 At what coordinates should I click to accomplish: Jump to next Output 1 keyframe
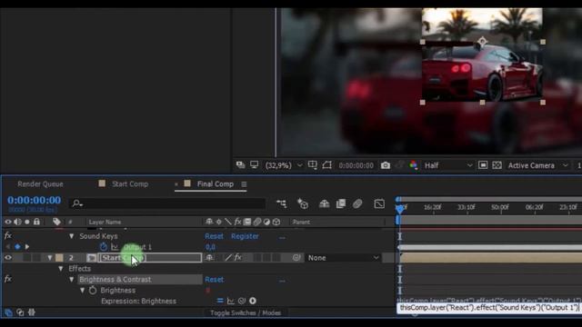[x=27, y=247]
